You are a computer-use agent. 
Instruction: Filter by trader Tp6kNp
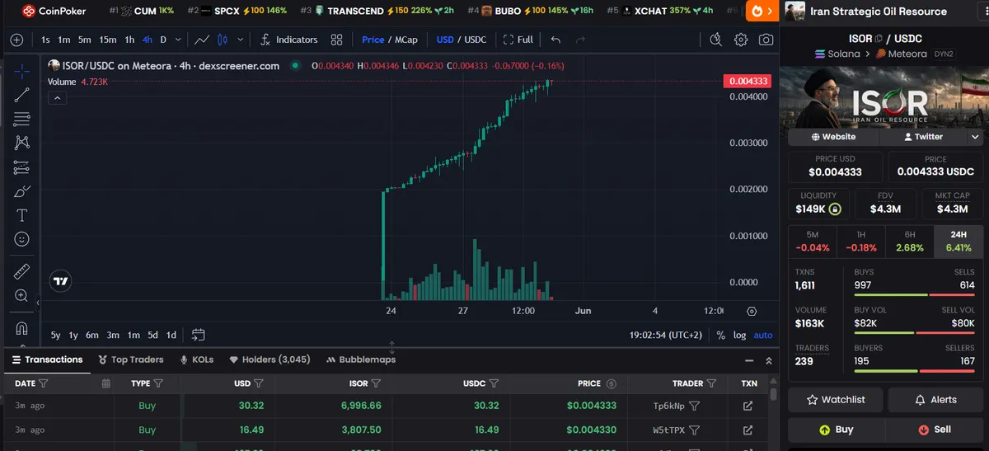[x=695, y=406]
